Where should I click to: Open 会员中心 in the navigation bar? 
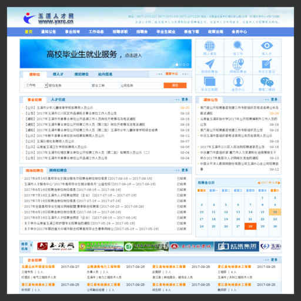(239, 32)
